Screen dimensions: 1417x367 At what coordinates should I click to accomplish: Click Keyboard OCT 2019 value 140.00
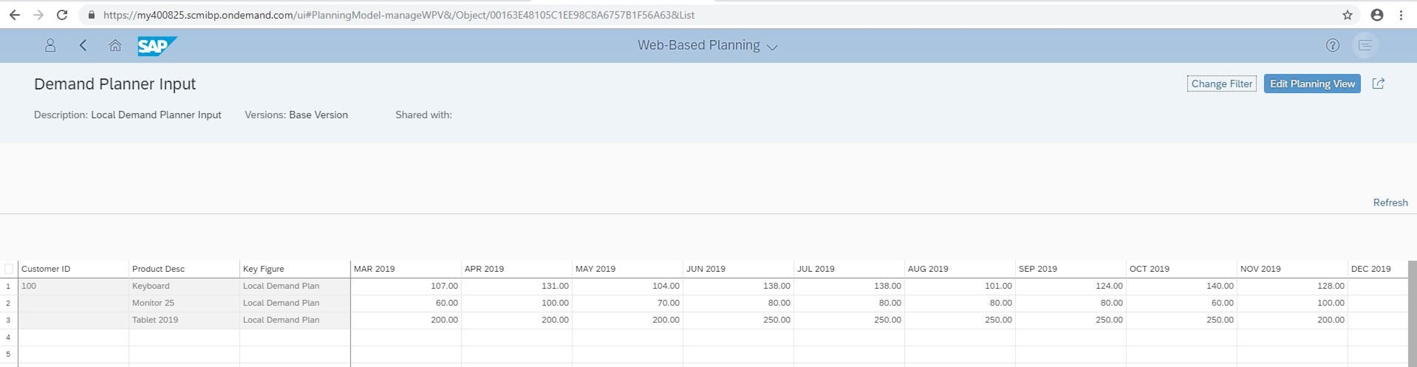(1182, 286)
